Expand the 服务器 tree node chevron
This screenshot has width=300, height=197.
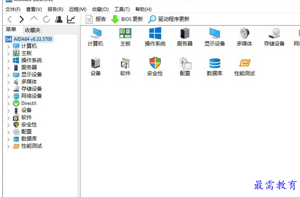pyautogui.click(x=8, y=68)
